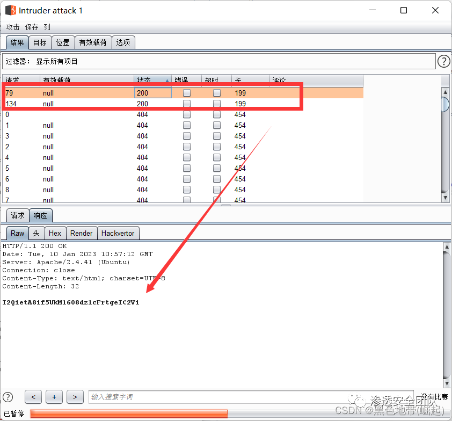Maximize the Intruder attack window
Viewport: 452px width, 421px height.
pos(404,10)
